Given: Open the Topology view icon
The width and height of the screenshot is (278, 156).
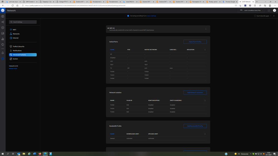Looking at the screenshot, I should [x=3, y=22].
